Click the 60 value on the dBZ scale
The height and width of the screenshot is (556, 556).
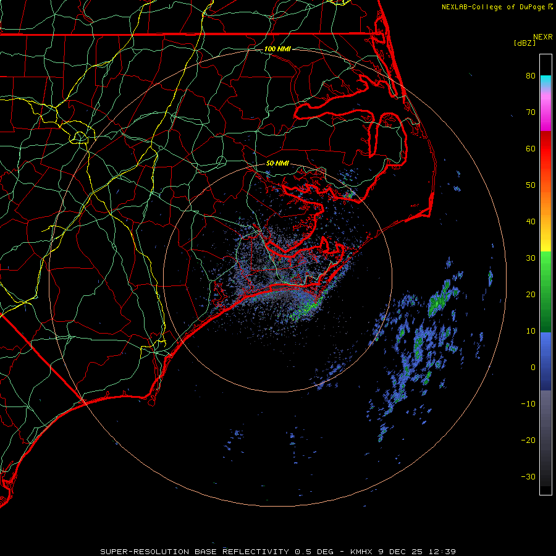[531, 148]
